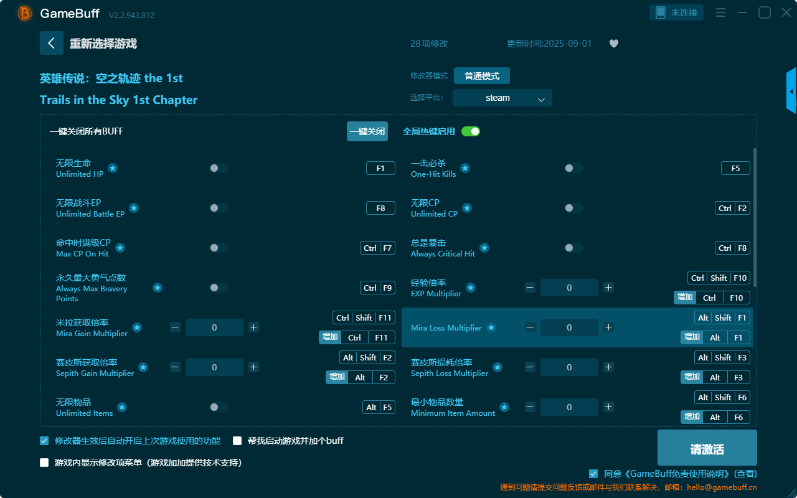Click the Ctrl F2 hotkey for Unlimited CP

pyautogui.click(x=732, y=208)
